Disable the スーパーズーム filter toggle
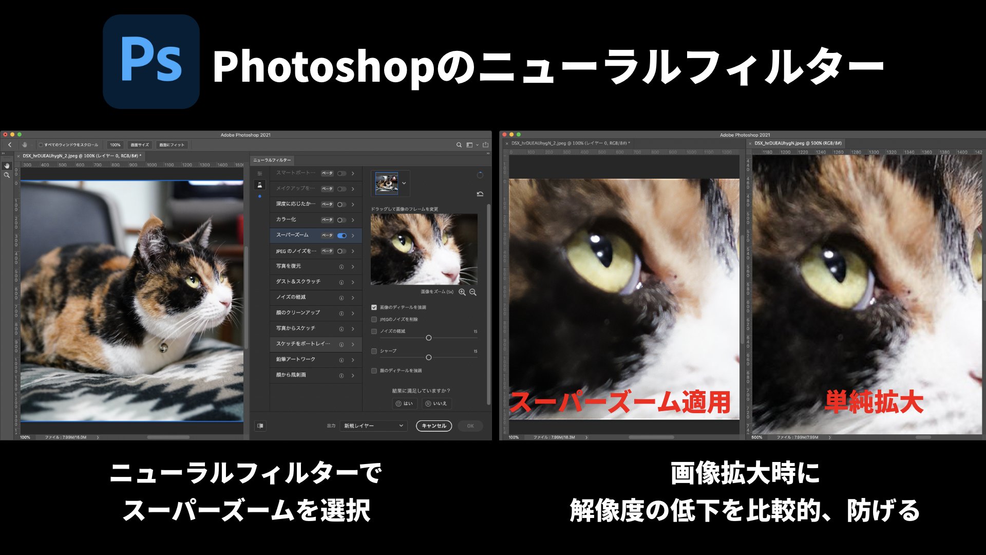This screenshot has width=986, height=555. tap(342, 235)
